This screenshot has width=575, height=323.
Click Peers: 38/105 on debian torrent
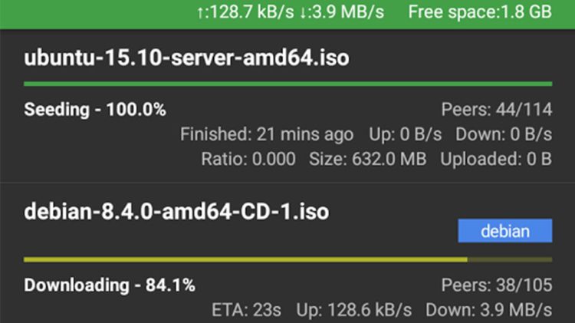pos(496,285)
